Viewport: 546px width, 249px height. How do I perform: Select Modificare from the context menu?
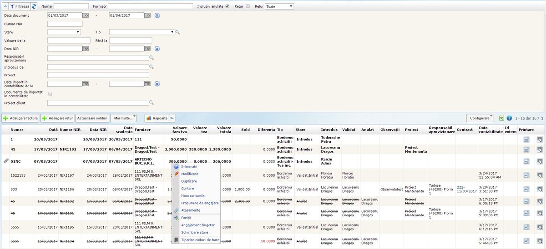tap(189, 174)
